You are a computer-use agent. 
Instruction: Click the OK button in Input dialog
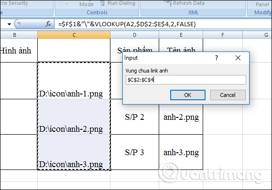(188, 95)
